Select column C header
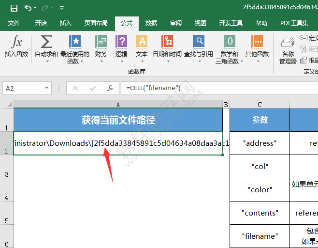 (260, 105)
